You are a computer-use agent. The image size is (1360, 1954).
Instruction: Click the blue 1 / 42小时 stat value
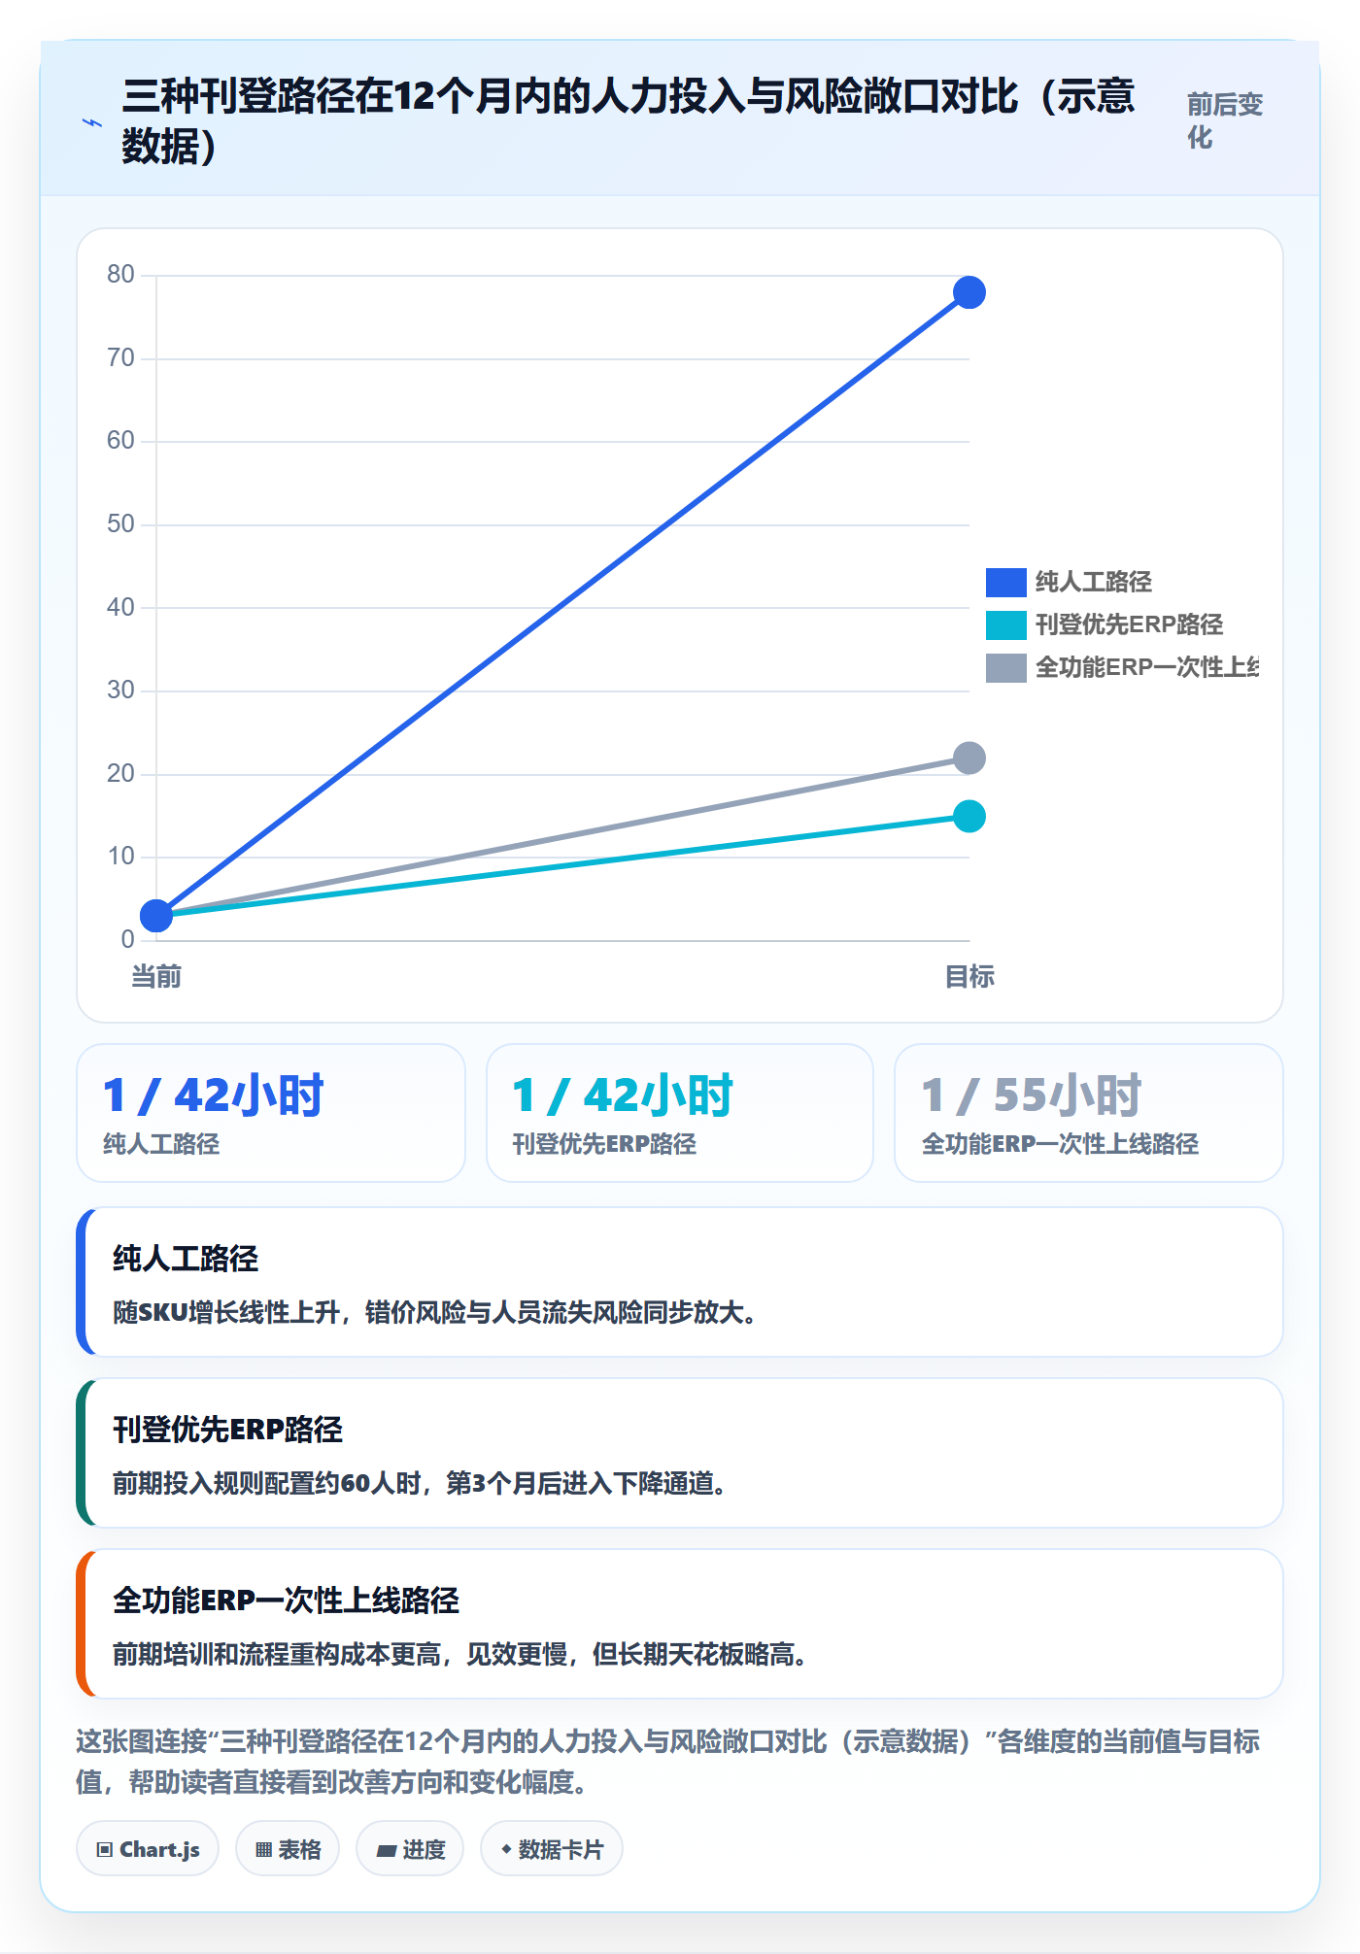214,1095
